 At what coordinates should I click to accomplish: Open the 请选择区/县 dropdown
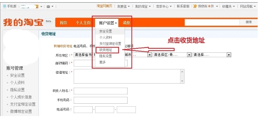pos(172,55)
